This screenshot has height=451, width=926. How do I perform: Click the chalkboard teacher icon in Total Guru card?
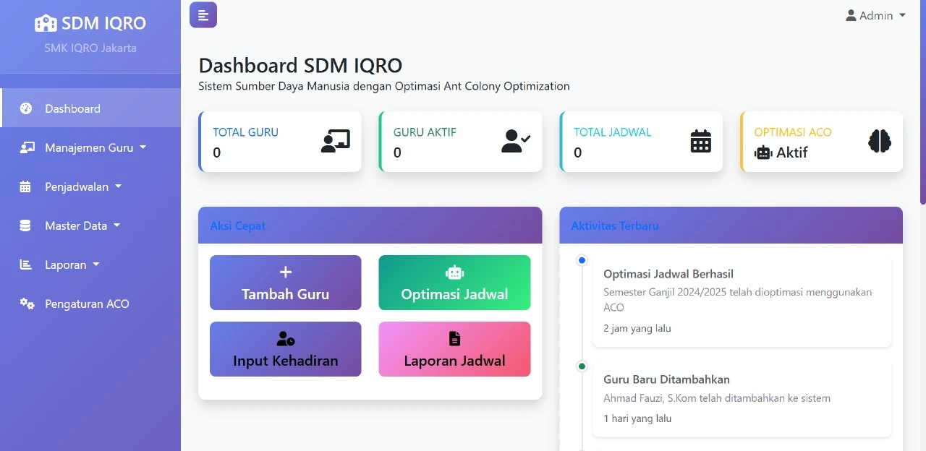[x=336, y=141]
